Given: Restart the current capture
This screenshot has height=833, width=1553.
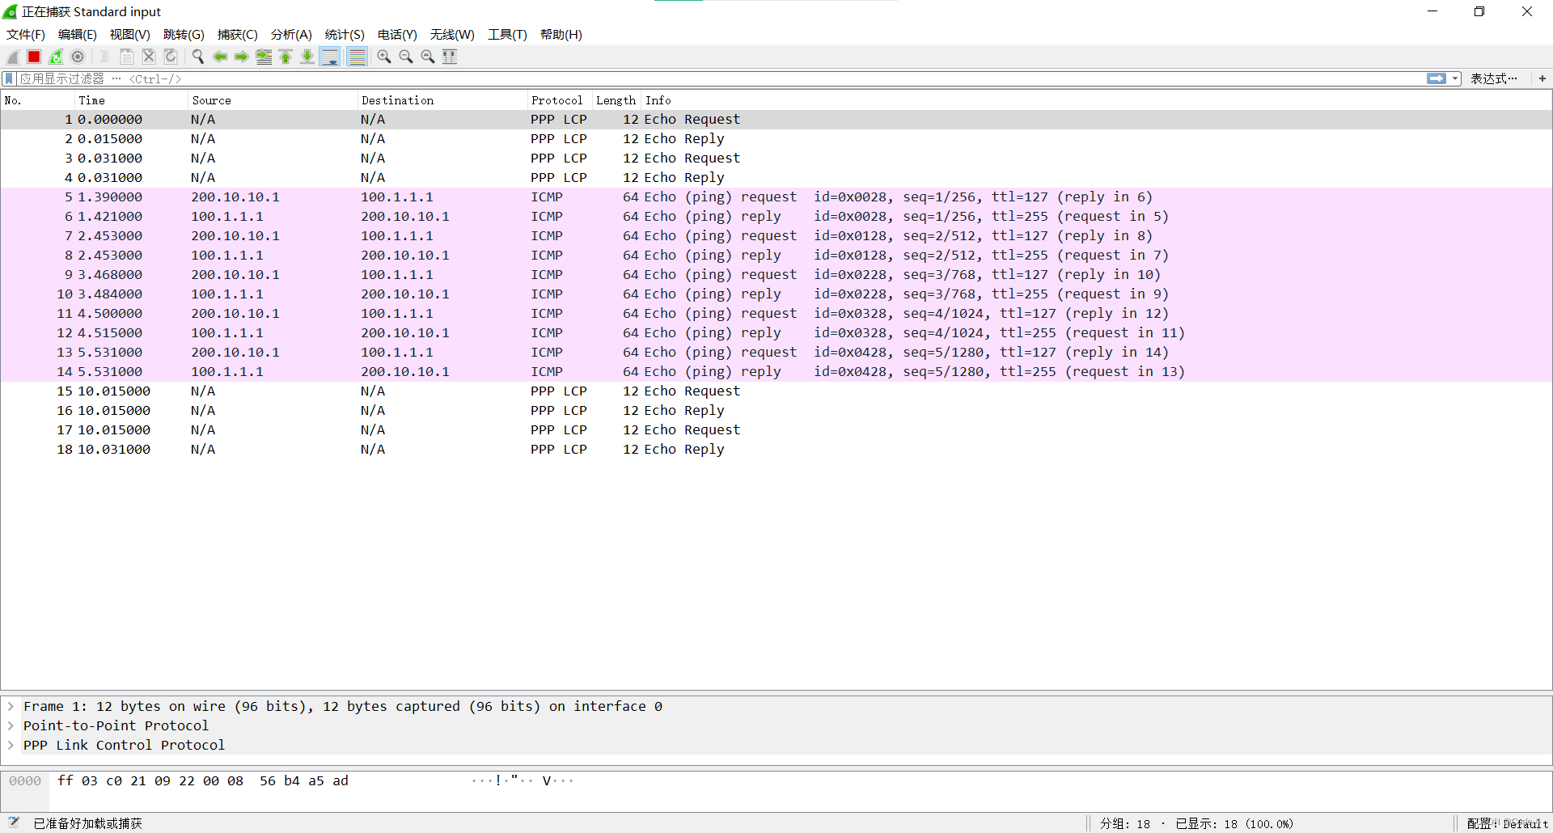Looking at the screenshot, I should pyautogui.click(x=56, y=57).
